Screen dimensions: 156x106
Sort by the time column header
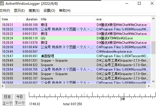[8, 19]
